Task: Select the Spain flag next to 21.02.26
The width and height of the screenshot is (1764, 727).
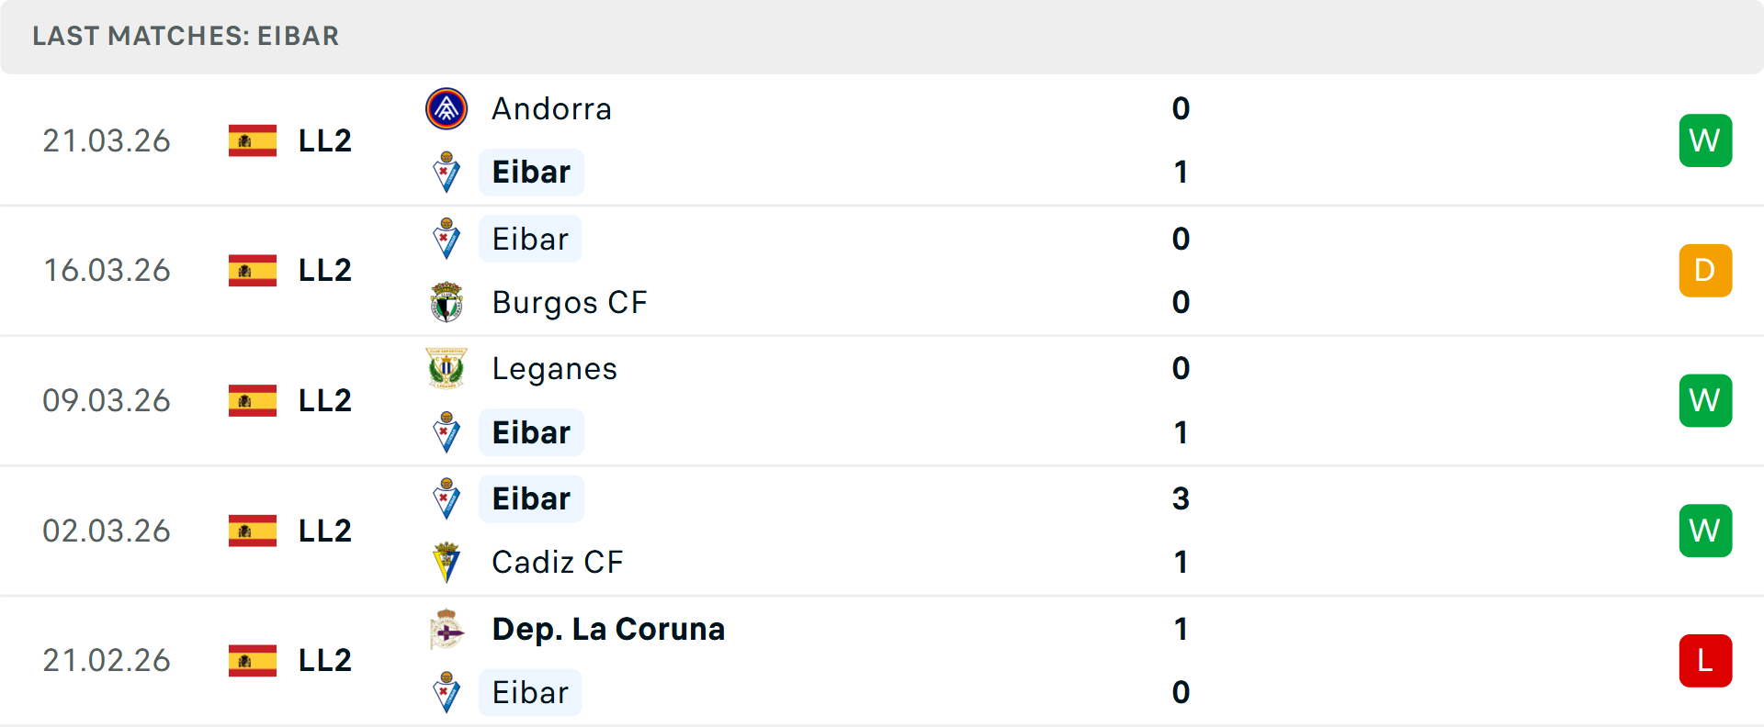Action: click(x=251, y=660)
